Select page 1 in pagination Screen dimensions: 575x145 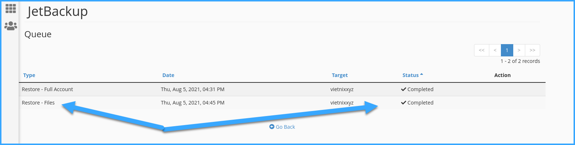(x=507, y=50)
